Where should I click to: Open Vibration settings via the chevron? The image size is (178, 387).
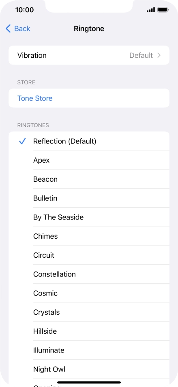tap(159, 55)
